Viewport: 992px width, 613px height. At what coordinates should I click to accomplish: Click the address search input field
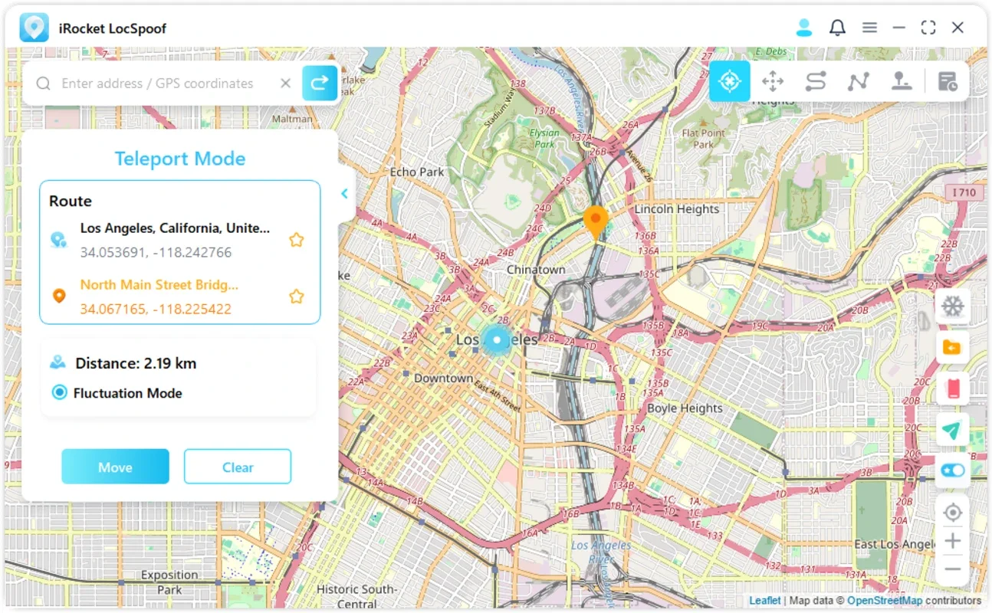(157, 84)
